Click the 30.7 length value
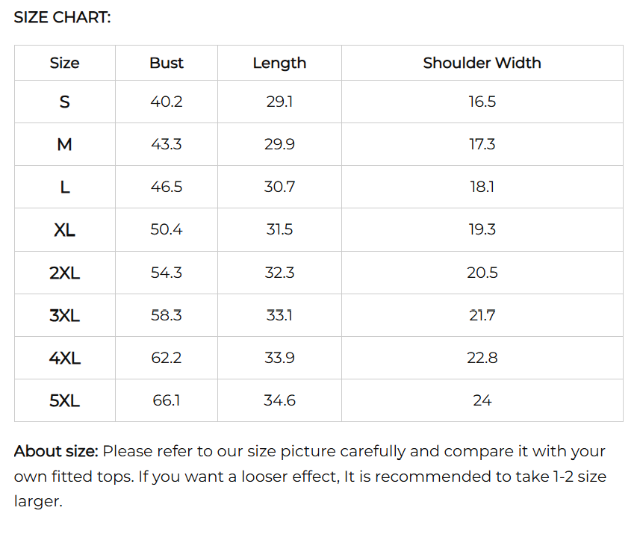 pyautogui.click(x=279, y=187)
